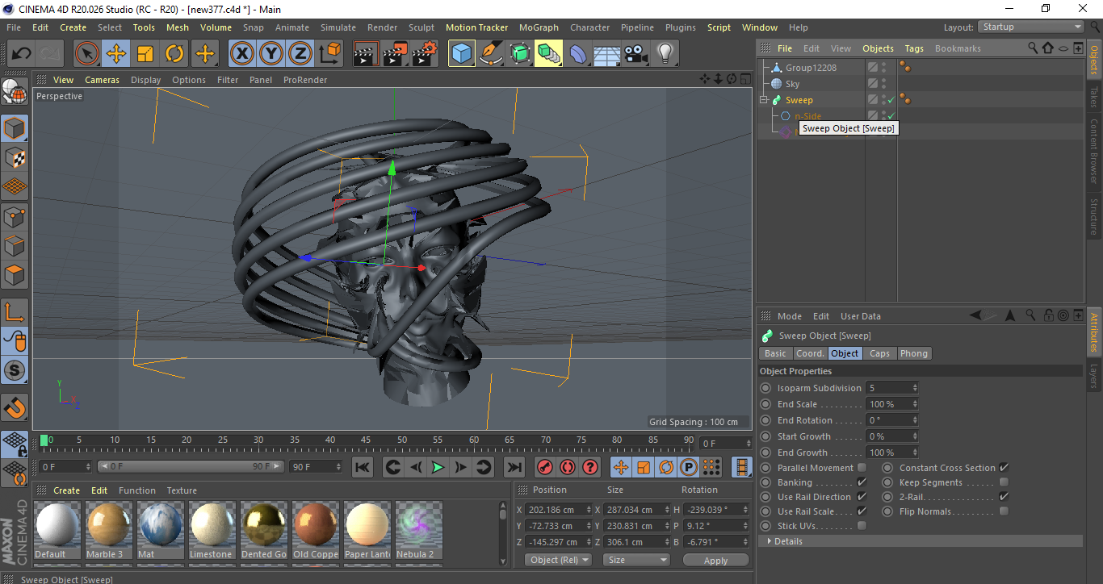This screenshot has height=584, width=1103.
Task: Toggle Stick UVs checkbox
Action: 862,526
